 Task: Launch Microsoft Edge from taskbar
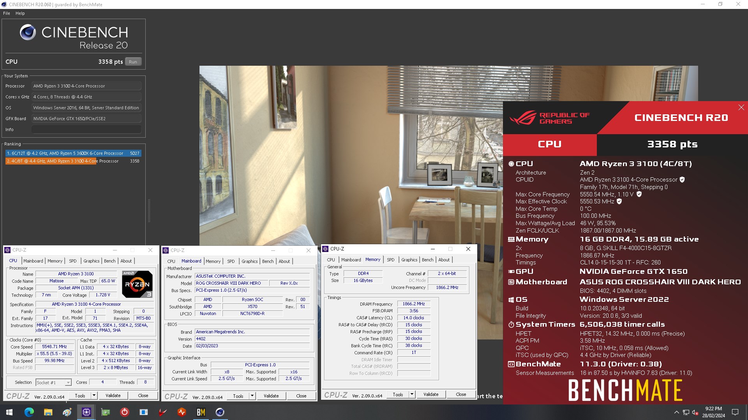coord(29,412)
